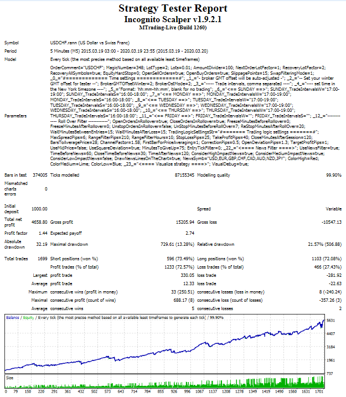Click Gross profit value 15205.94
The width and height of the screenshot is (346, 397).
(185, 222)
